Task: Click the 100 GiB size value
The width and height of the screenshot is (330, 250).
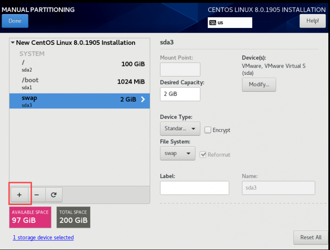Action: click(x=133, y=64)
